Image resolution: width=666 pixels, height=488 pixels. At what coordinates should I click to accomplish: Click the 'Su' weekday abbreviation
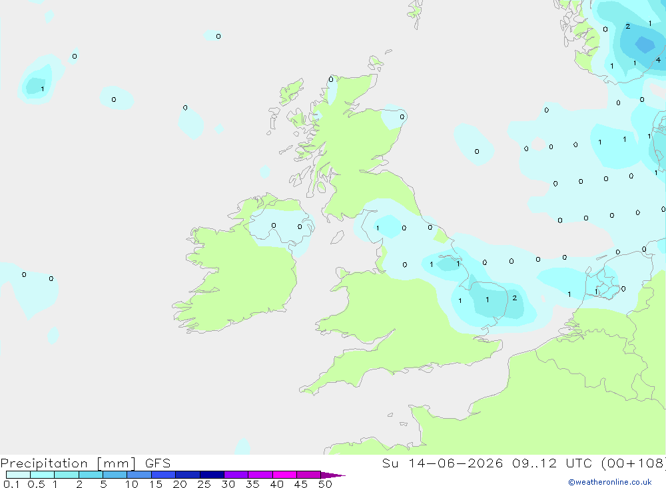coord(390,463)
